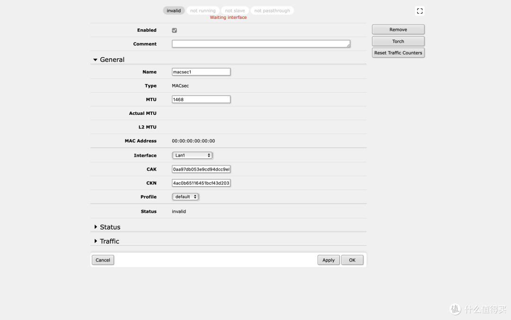Expand the Traffic section
The width and height of the screenshot is (511, 320).
(106, 241)
